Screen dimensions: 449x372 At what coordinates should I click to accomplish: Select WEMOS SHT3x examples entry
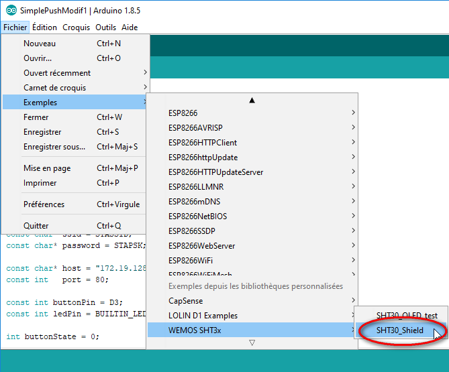[252, 330]
